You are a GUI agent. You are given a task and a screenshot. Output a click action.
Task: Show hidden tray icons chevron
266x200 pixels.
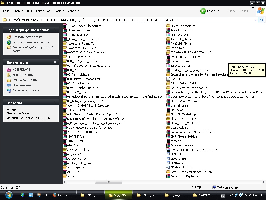[x=231, y=195]
